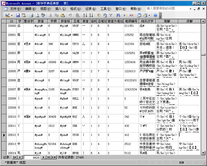The width and height of the screenshot is (207, 166).
Task: Select the 相关汉字 column header
Action: point(147,21)
